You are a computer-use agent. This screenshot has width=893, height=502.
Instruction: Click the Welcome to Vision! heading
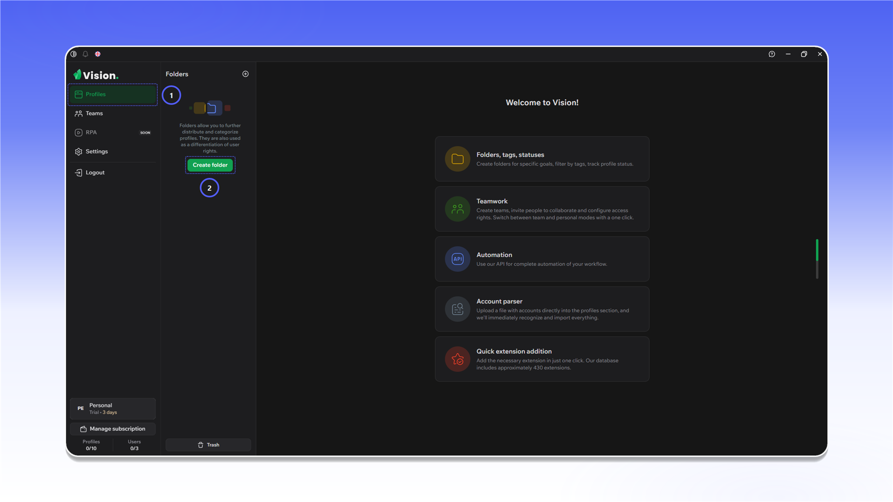click(542, 103)
